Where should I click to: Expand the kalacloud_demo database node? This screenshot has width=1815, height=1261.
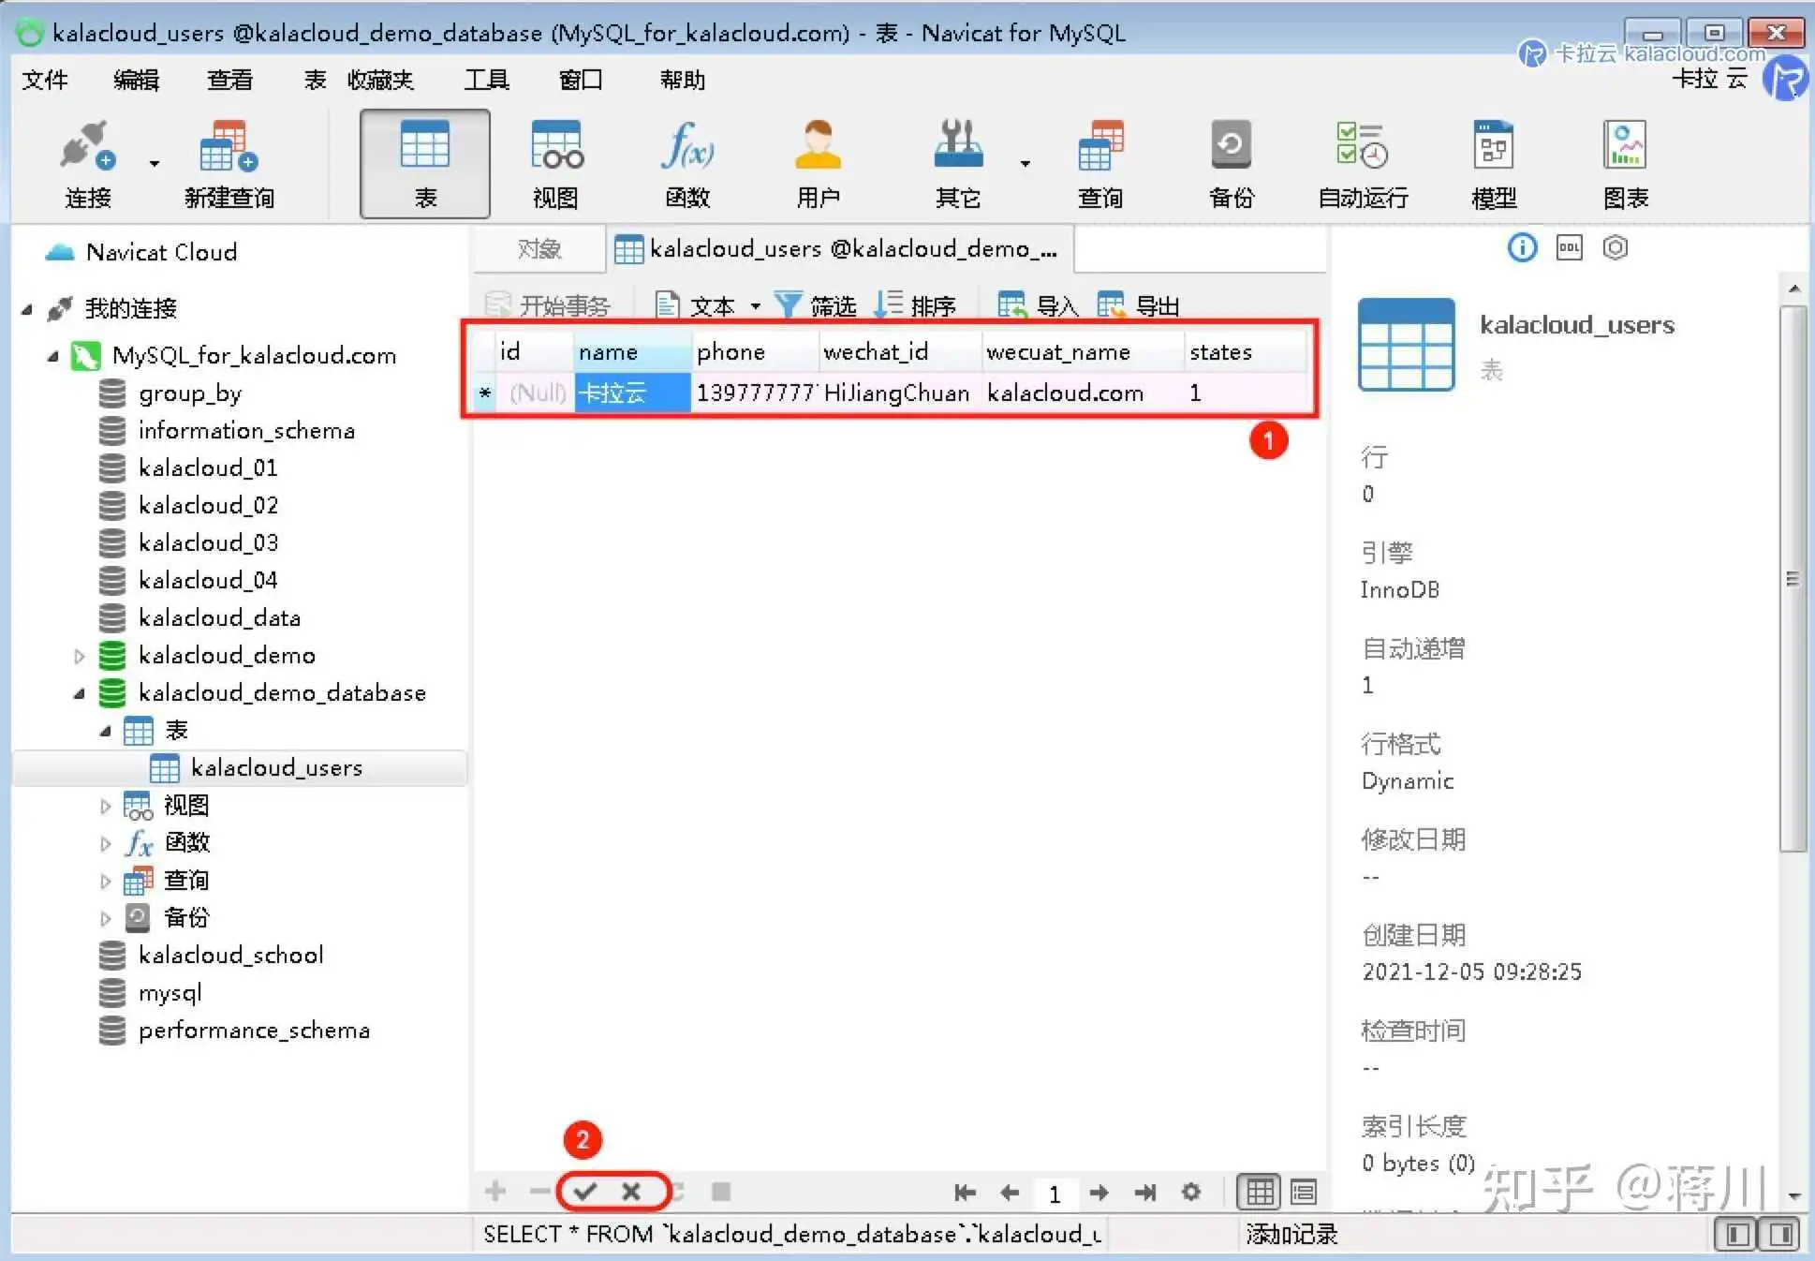pos(80,656)
